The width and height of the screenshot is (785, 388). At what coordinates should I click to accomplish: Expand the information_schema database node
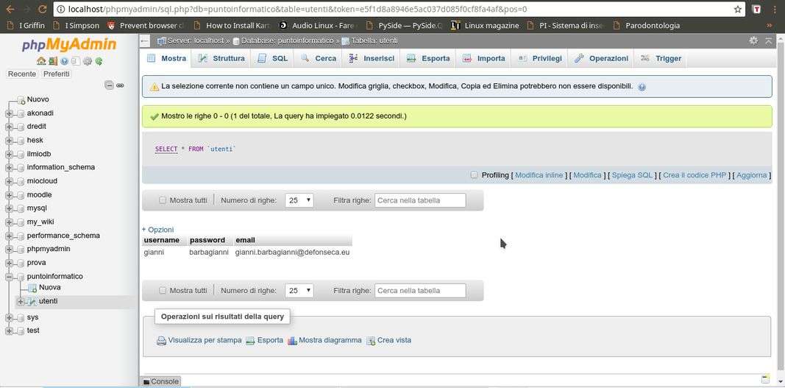[9, 167]
